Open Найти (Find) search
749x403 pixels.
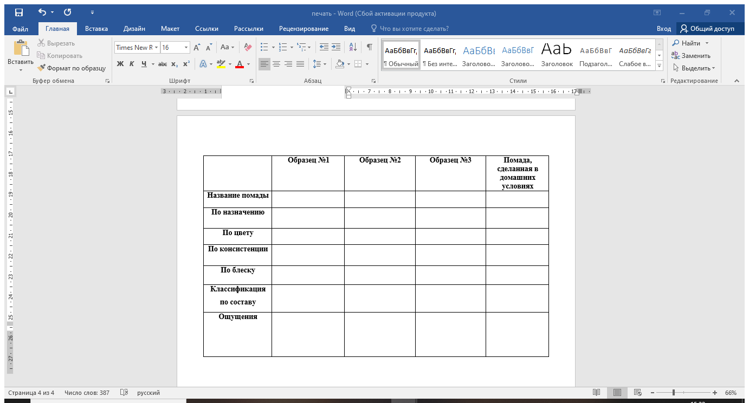coord(690,43)
